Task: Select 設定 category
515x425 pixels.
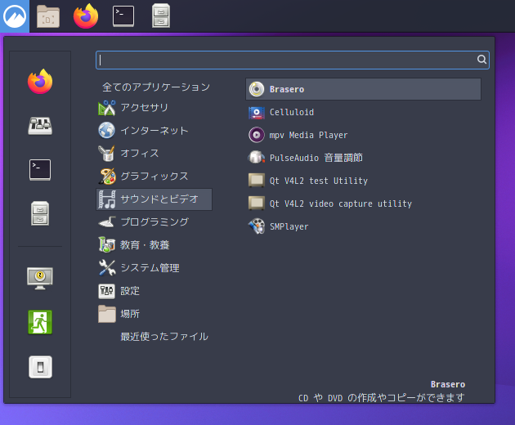Action: [x=154, y=291]
